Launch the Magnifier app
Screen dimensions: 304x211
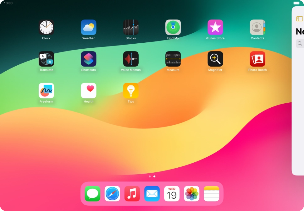click(215, 59)
